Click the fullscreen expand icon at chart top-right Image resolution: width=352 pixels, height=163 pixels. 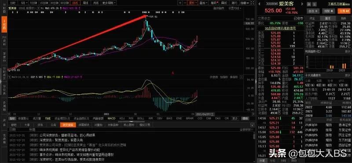[252, 3]
